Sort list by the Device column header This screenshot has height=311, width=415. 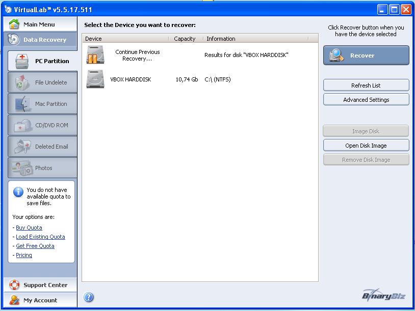pos(125,39)
